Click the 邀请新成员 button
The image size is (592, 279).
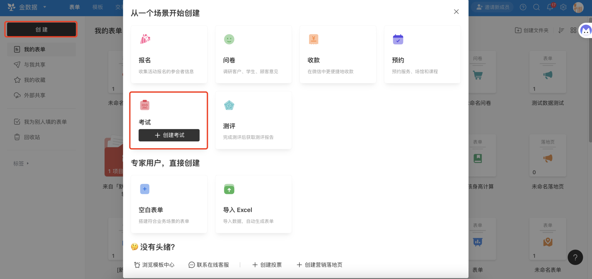click(x=493, y=7)
